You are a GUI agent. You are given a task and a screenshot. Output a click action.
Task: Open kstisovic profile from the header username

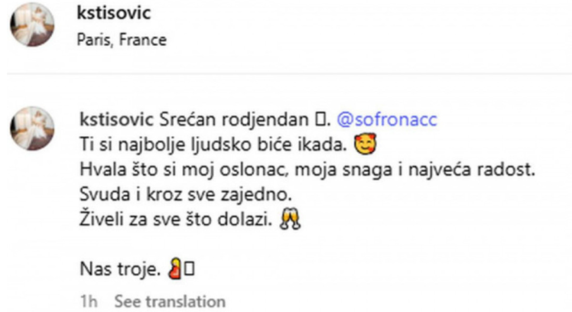114,13
